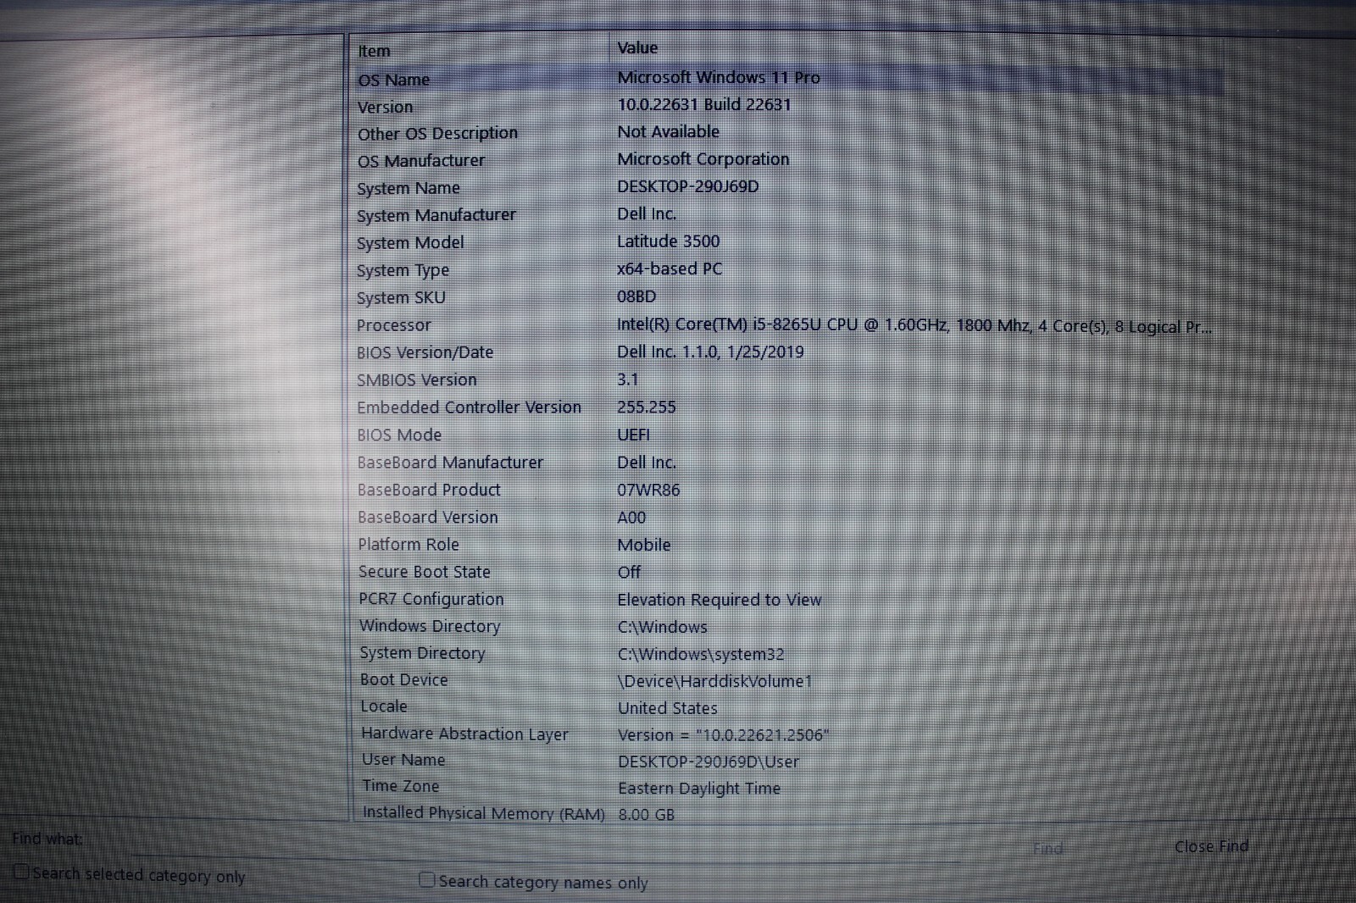Click the '10.0.22631 Build 22631' value
1356x903 pixels.
pyautogui.click(x=703, y=104)
